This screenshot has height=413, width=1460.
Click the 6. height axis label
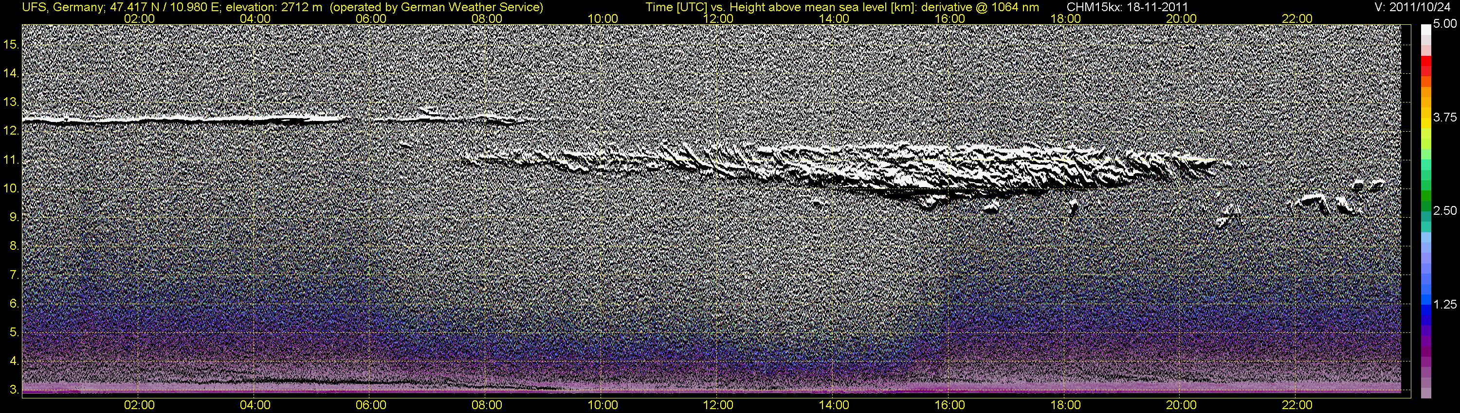coord(14,303)
